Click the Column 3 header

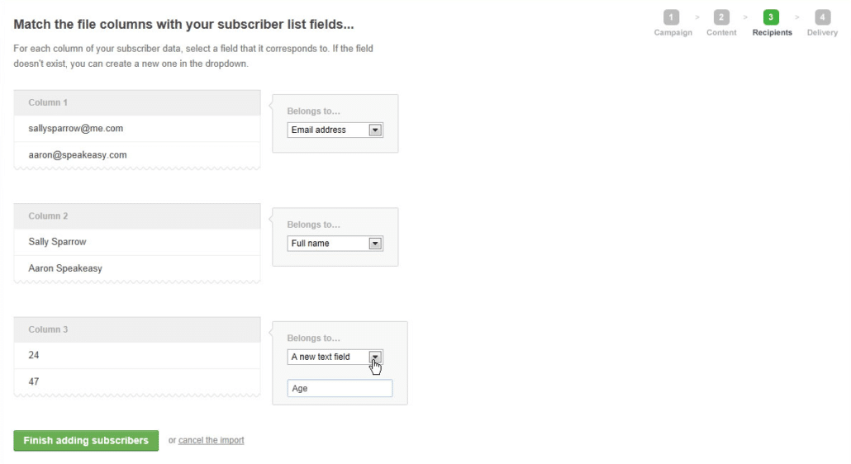pyautogui.click(x=137, y=329)
